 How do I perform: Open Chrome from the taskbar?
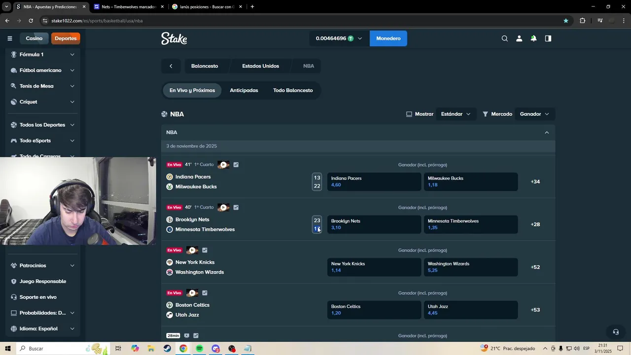coord(183,349)
